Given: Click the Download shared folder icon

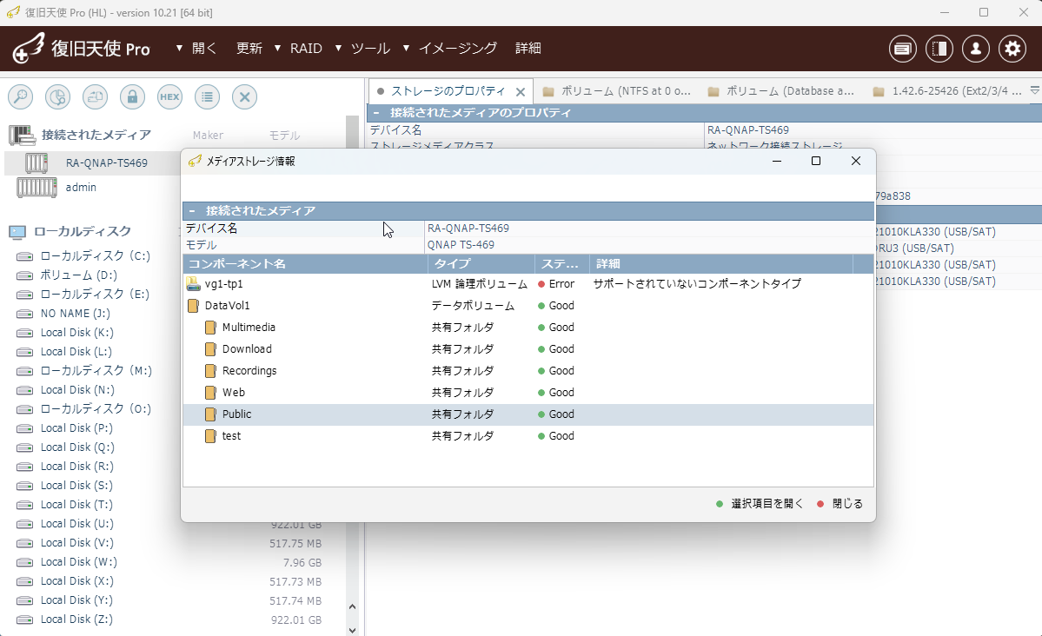Looking at the screenshot, I should click(x=210, y=349).
